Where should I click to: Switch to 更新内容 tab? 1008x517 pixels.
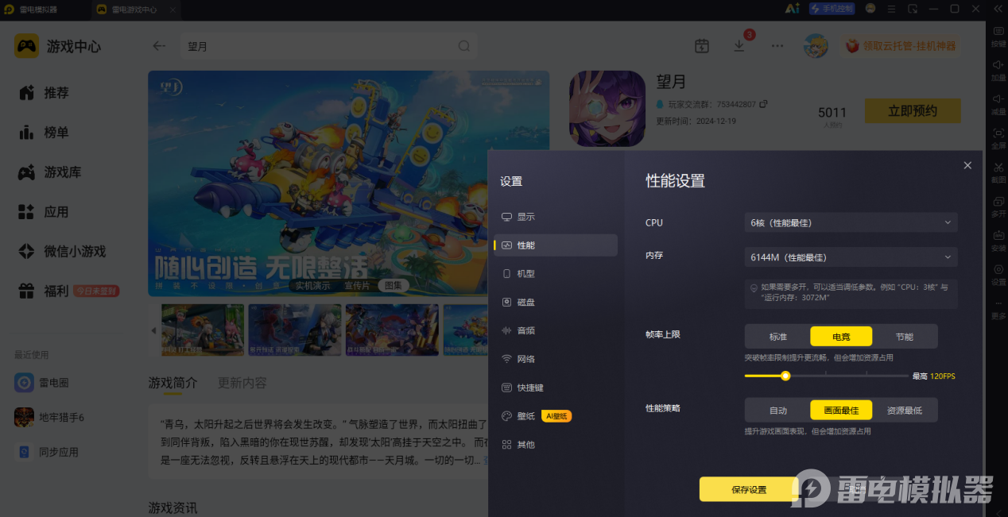242,383
